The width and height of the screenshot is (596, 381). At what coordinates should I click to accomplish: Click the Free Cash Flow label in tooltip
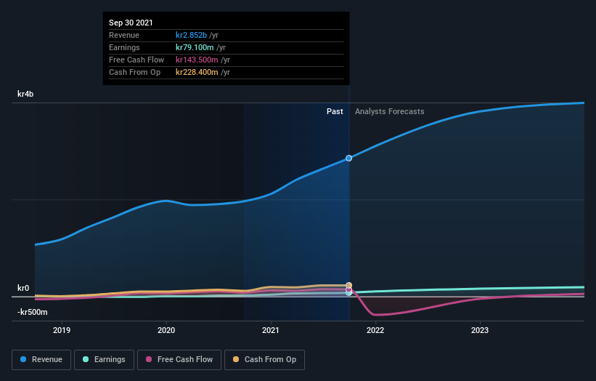pos(136,60)
